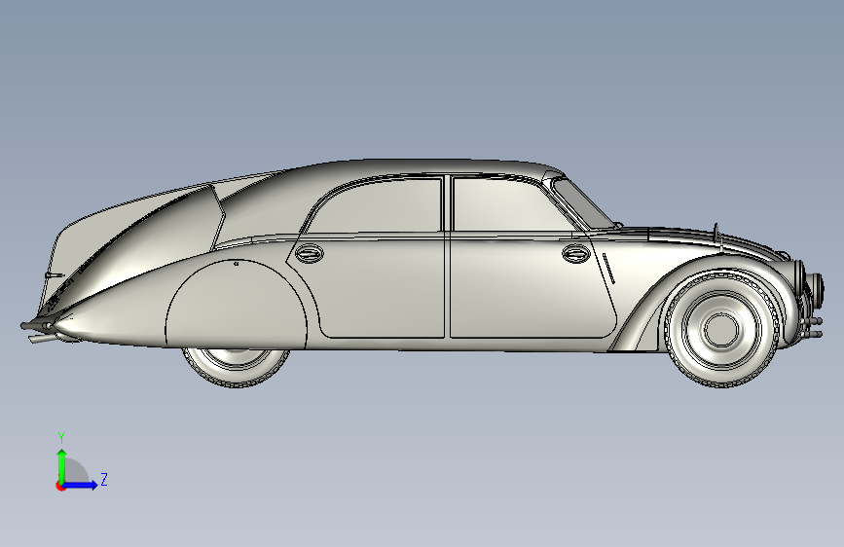Click the "Z" axis label

(x=104, y=479)
